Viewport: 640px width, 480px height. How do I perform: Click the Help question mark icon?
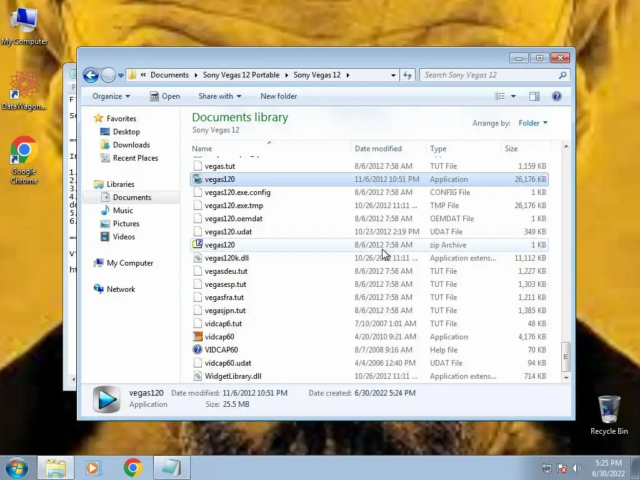pyautogui.click(x=557, y=96)
